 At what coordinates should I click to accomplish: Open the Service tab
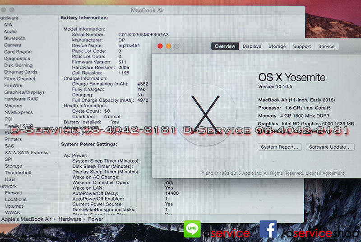coord(326,46)
